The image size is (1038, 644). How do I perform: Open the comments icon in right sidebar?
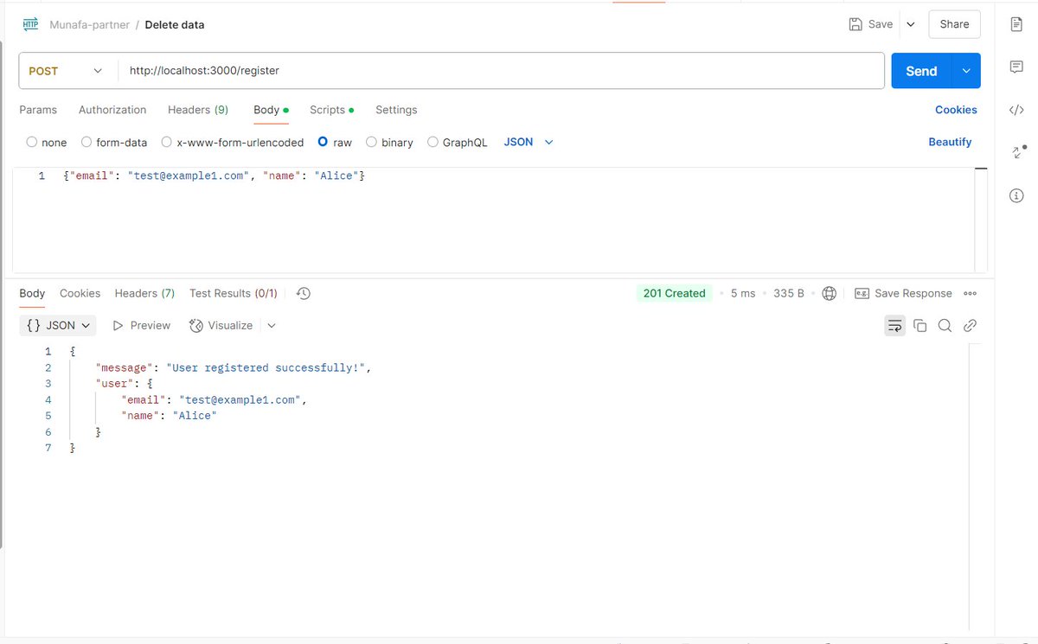click(x=1016, y=67)
